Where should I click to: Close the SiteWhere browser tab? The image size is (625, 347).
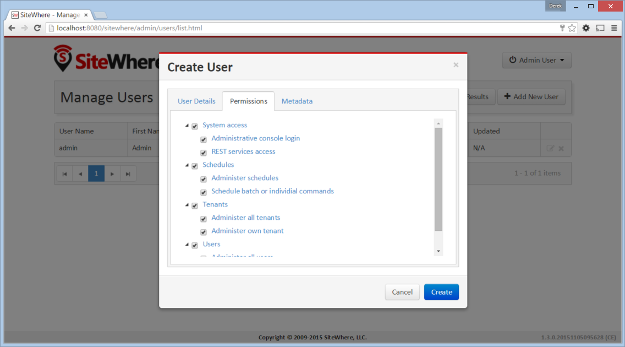(86, 15)
